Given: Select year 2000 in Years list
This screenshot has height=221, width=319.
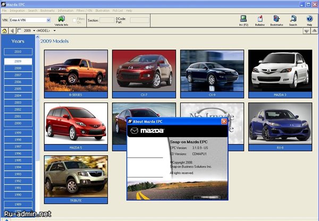Looking at the screenshot, I should tap(18, 123).
